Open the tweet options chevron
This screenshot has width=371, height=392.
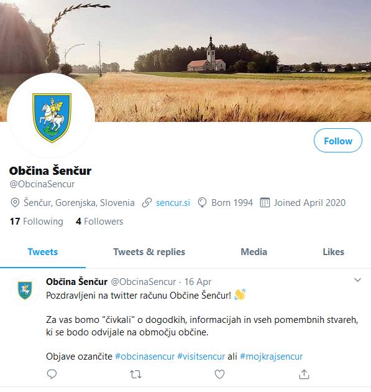click(x=357, y=280)
